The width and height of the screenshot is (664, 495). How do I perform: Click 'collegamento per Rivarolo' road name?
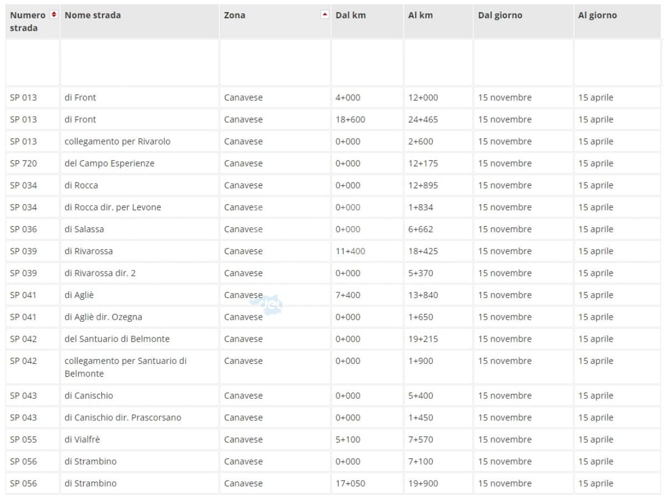[x=117, y=142]
